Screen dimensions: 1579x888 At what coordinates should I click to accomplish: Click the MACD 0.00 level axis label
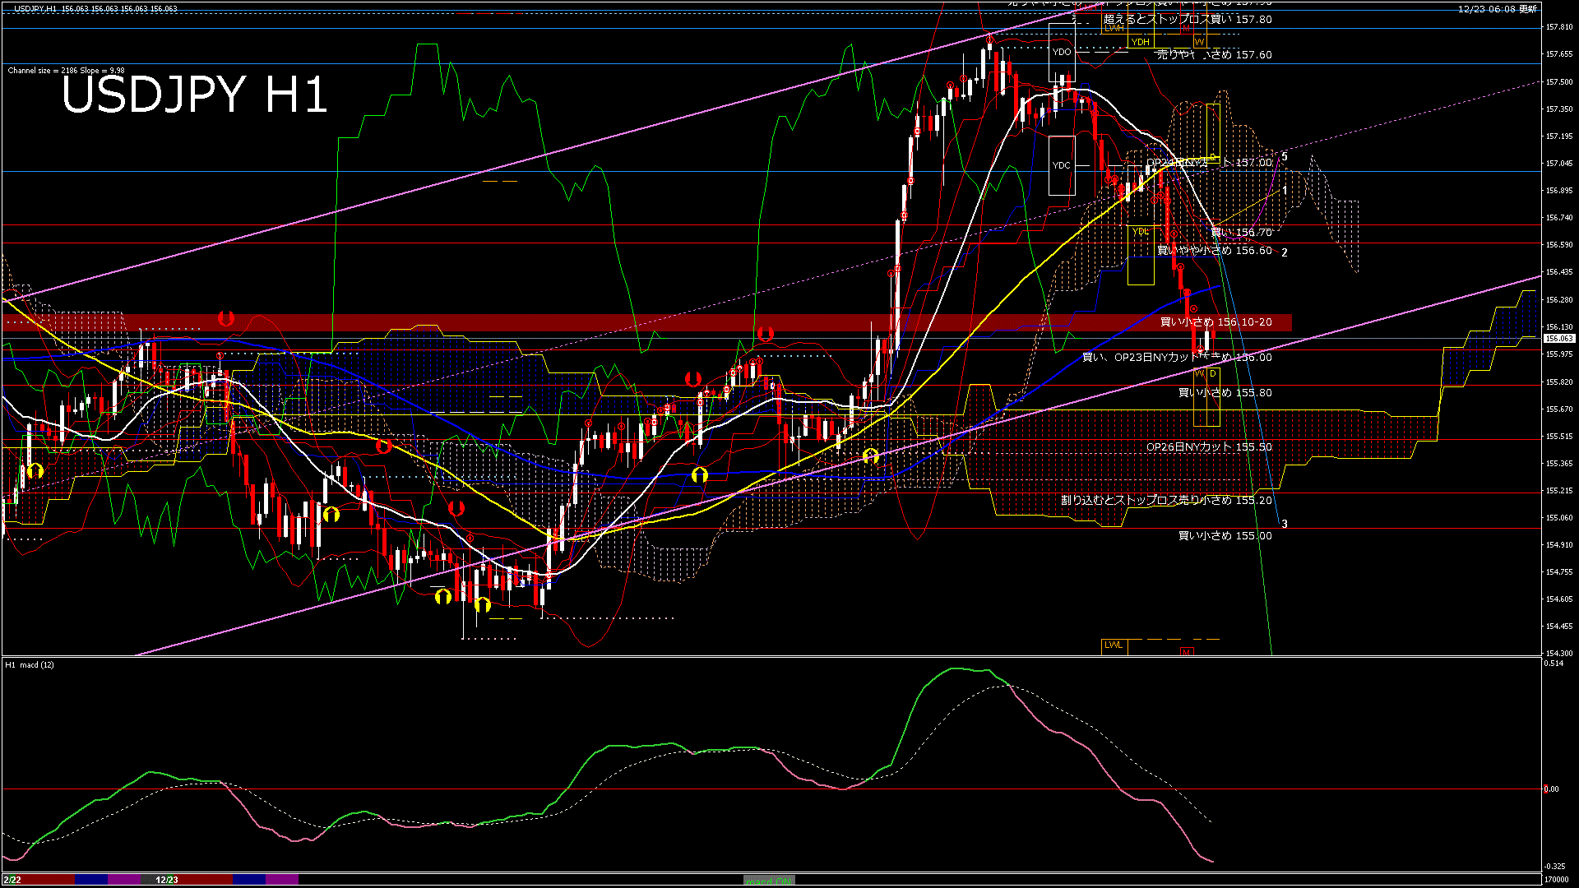pos(1551,789)
